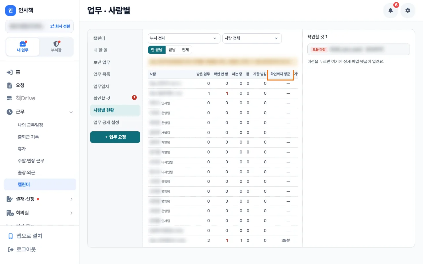
Task: Open the 사람 전체 dropdown
Action: pyautogui.click(x=252, y=38)
